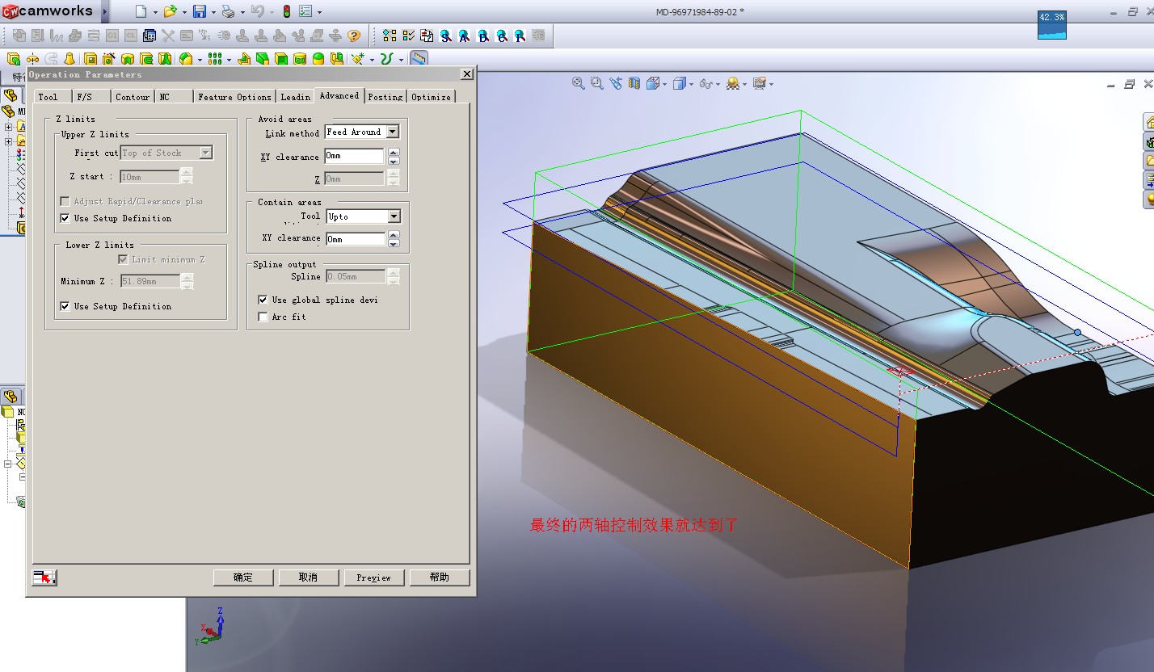Activate the Zoom to Area icon
This screenshot has height=672, width=1154.
pos(597,83)
